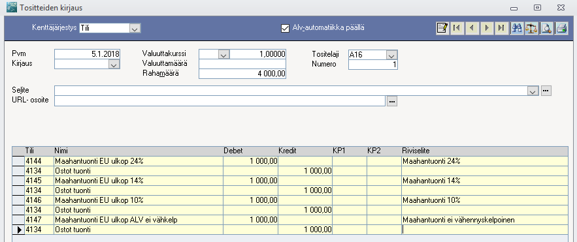Click the ellipsis button beside Selite
Screen dimensions: 577x242
546,90
